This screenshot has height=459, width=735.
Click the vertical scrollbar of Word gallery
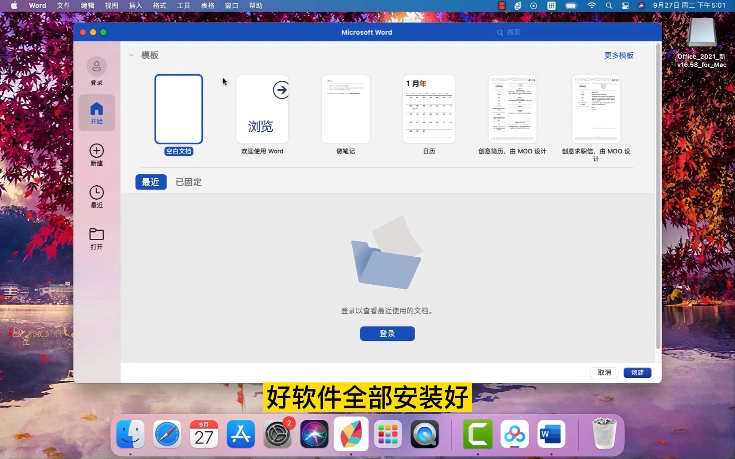coord(658,195)
